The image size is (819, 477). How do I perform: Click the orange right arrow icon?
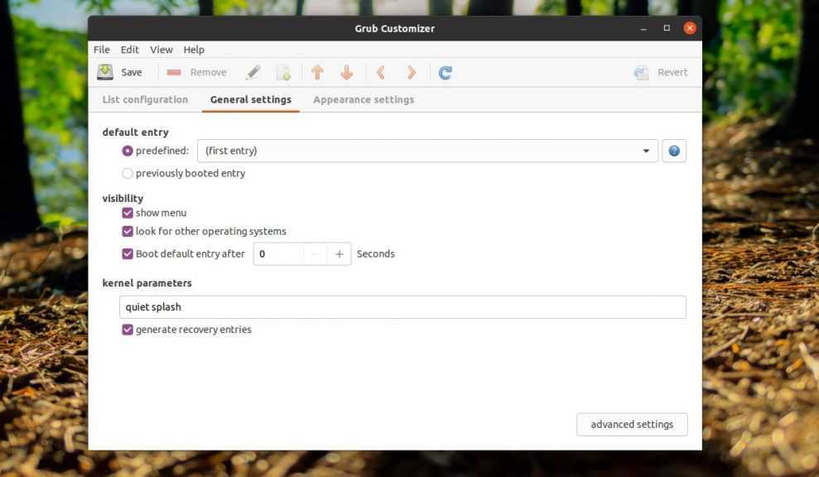[412, 72]
